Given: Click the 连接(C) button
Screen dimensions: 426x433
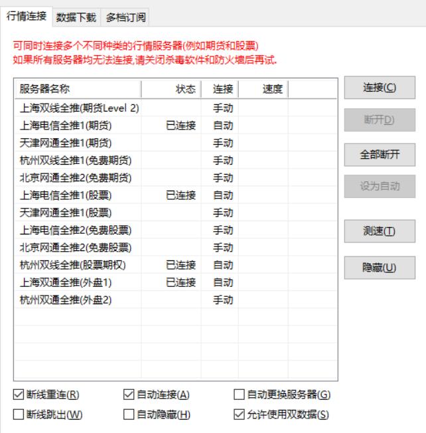Looking at the screenshot, I should point(380,88).
